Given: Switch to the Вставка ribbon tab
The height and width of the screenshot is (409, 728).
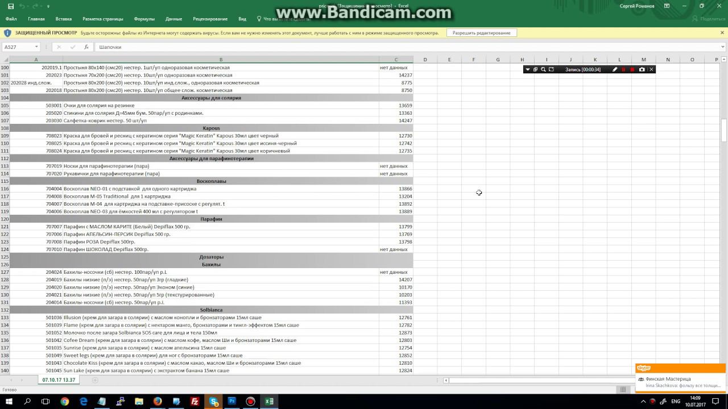Looking at the screenshot, I should (x=64, y=19).
